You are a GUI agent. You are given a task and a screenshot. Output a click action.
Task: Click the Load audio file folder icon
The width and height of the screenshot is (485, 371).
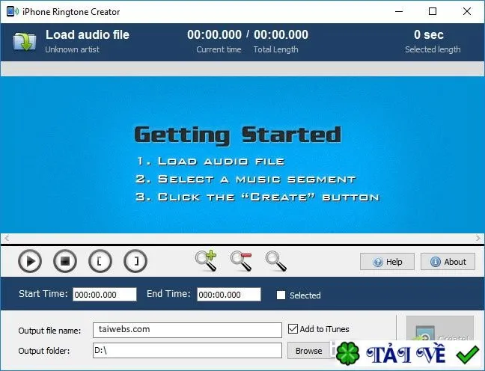[25, 41]
